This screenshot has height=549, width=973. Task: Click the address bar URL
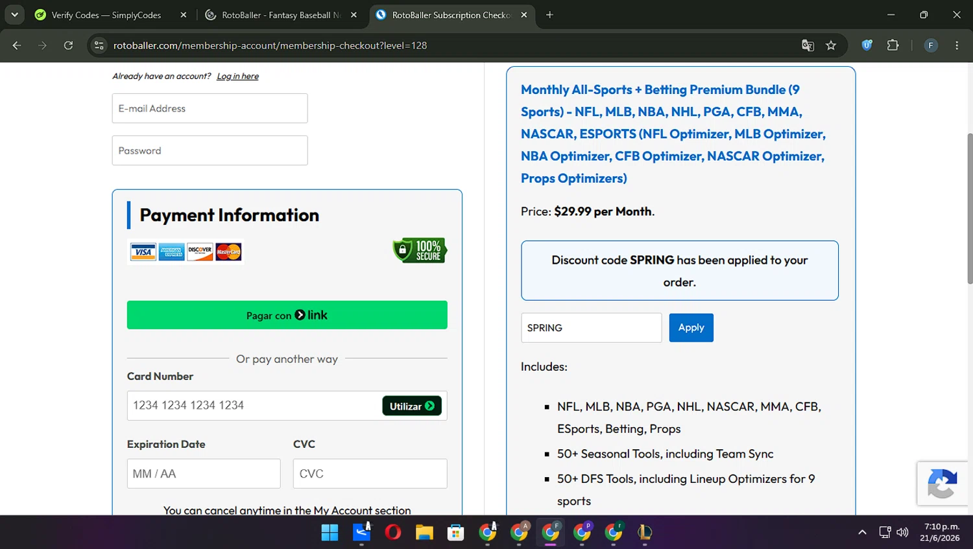click(270, 45)
